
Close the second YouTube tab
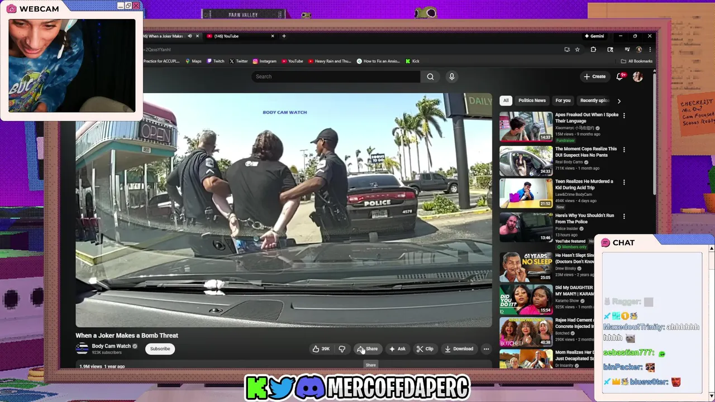click(x=273, y=36)
